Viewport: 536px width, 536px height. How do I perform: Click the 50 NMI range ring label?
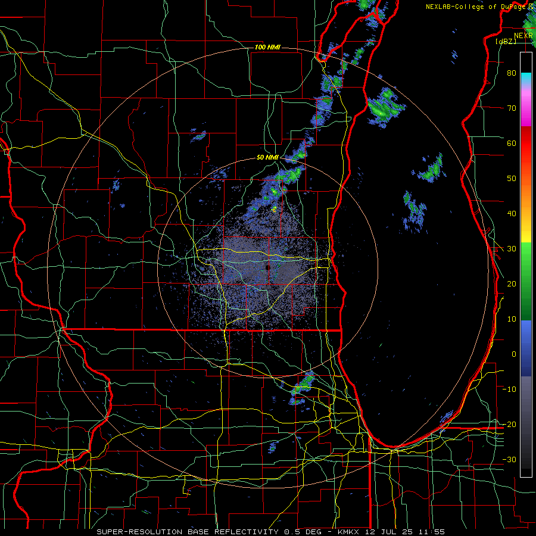coord(267,158)
